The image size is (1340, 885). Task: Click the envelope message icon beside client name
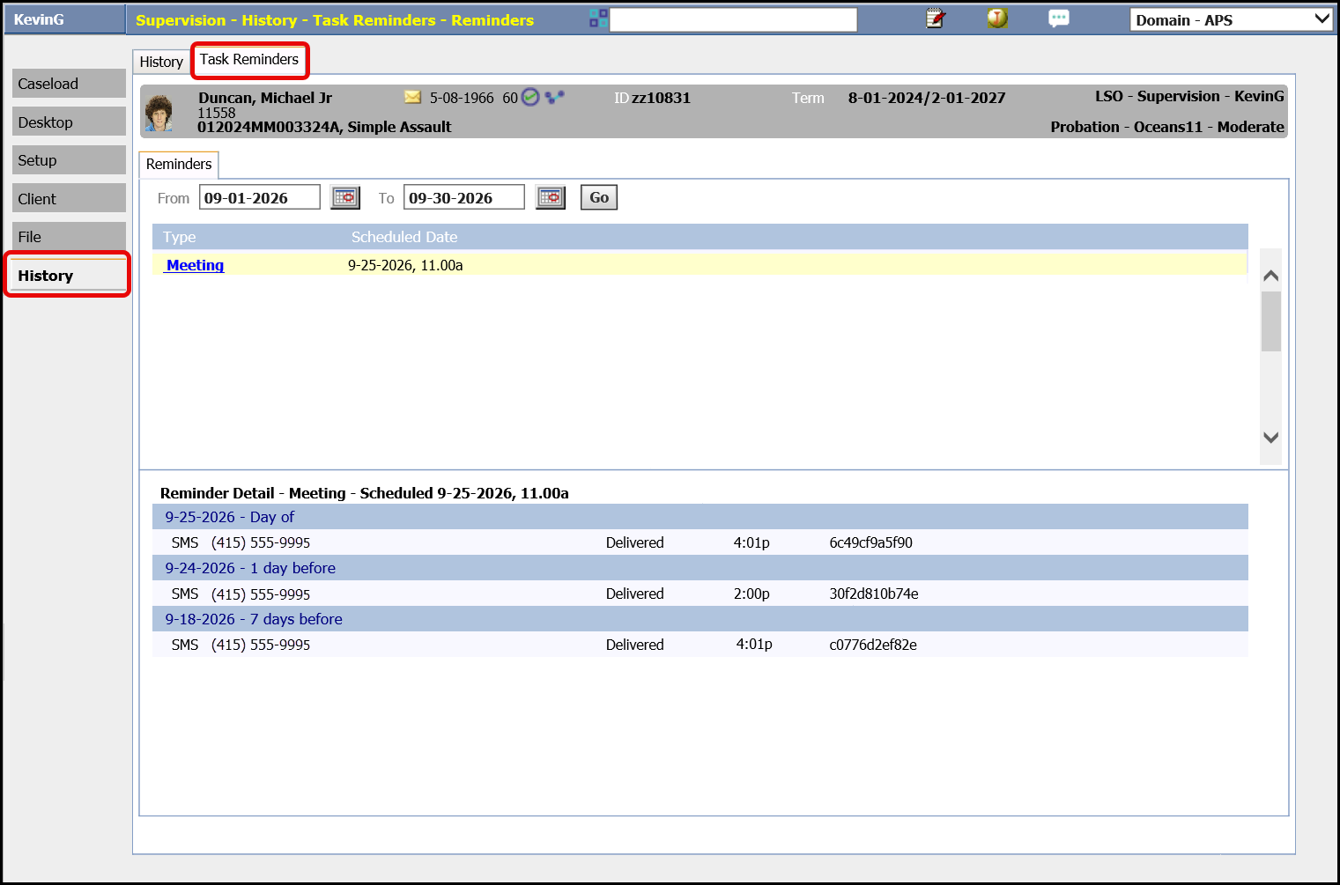412,97
